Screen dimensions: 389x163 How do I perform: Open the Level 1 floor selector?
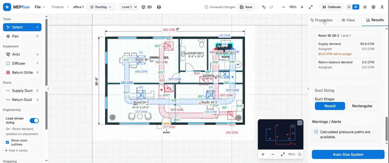coord(128,7)
